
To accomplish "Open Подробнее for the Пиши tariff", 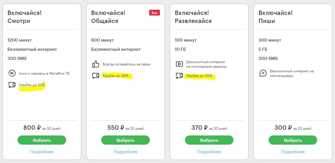I will coord(293,152).
